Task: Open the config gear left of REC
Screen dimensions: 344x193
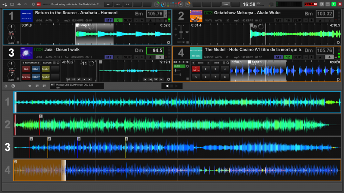Action: tap(34, 4)
